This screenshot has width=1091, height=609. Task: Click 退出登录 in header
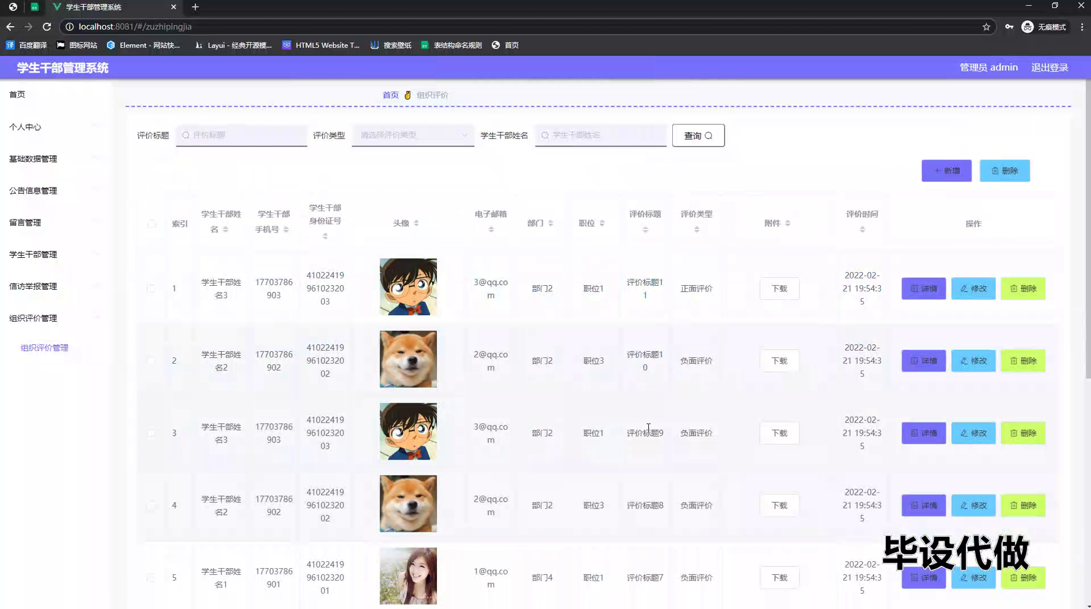click(x=1050, y=67)
